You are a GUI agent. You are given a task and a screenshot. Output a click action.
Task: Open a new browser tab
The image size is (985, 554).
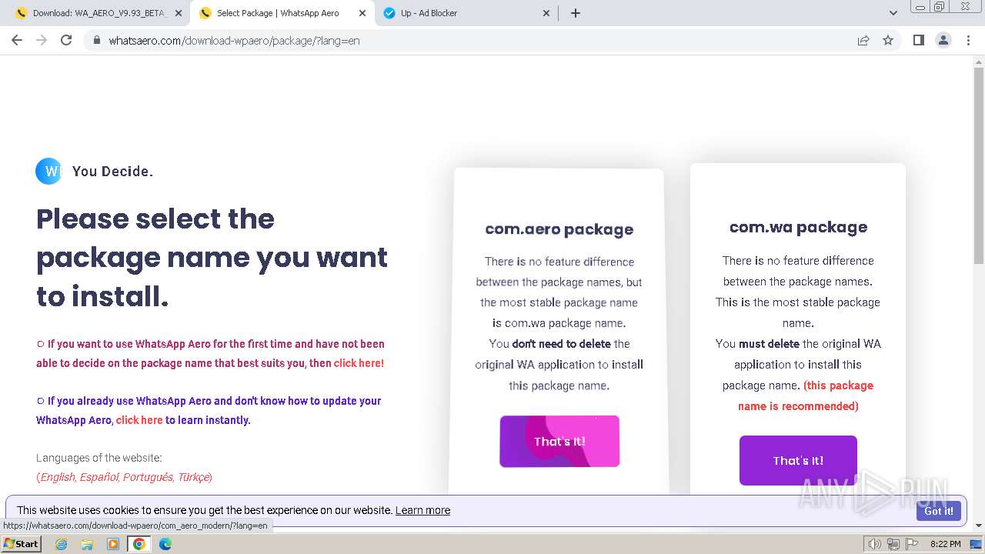[x=576, y=13]
